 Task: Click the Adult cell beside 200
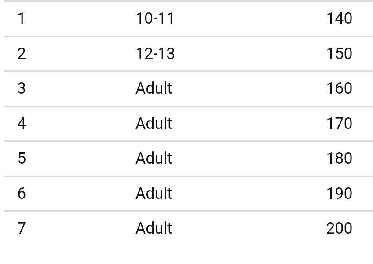(154, 228)
